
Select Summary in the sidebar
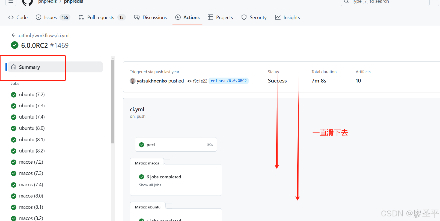[x=55, y=67]
